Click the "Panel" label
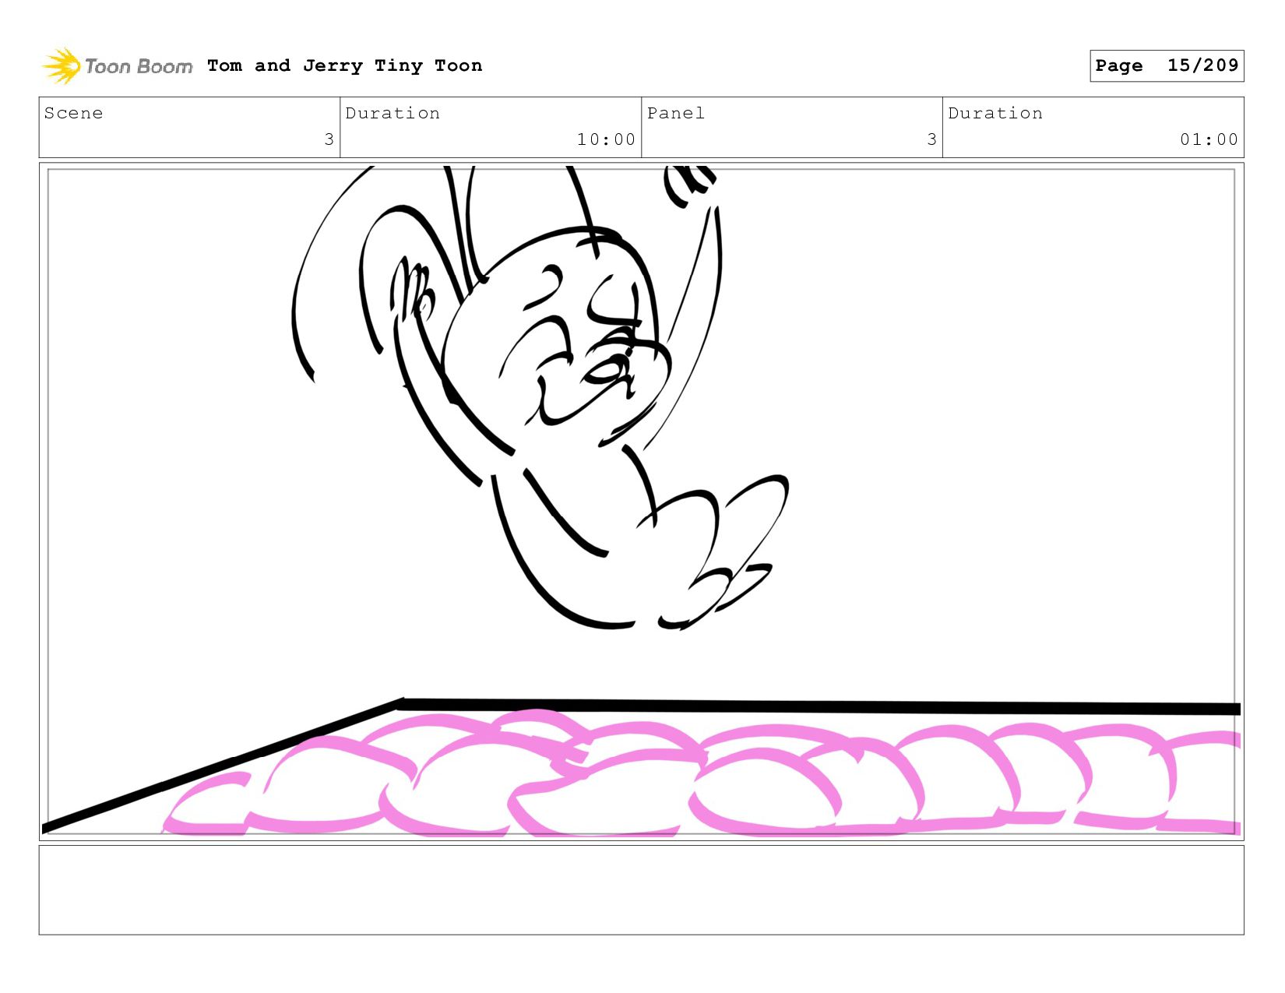 (x=676, y=113)
